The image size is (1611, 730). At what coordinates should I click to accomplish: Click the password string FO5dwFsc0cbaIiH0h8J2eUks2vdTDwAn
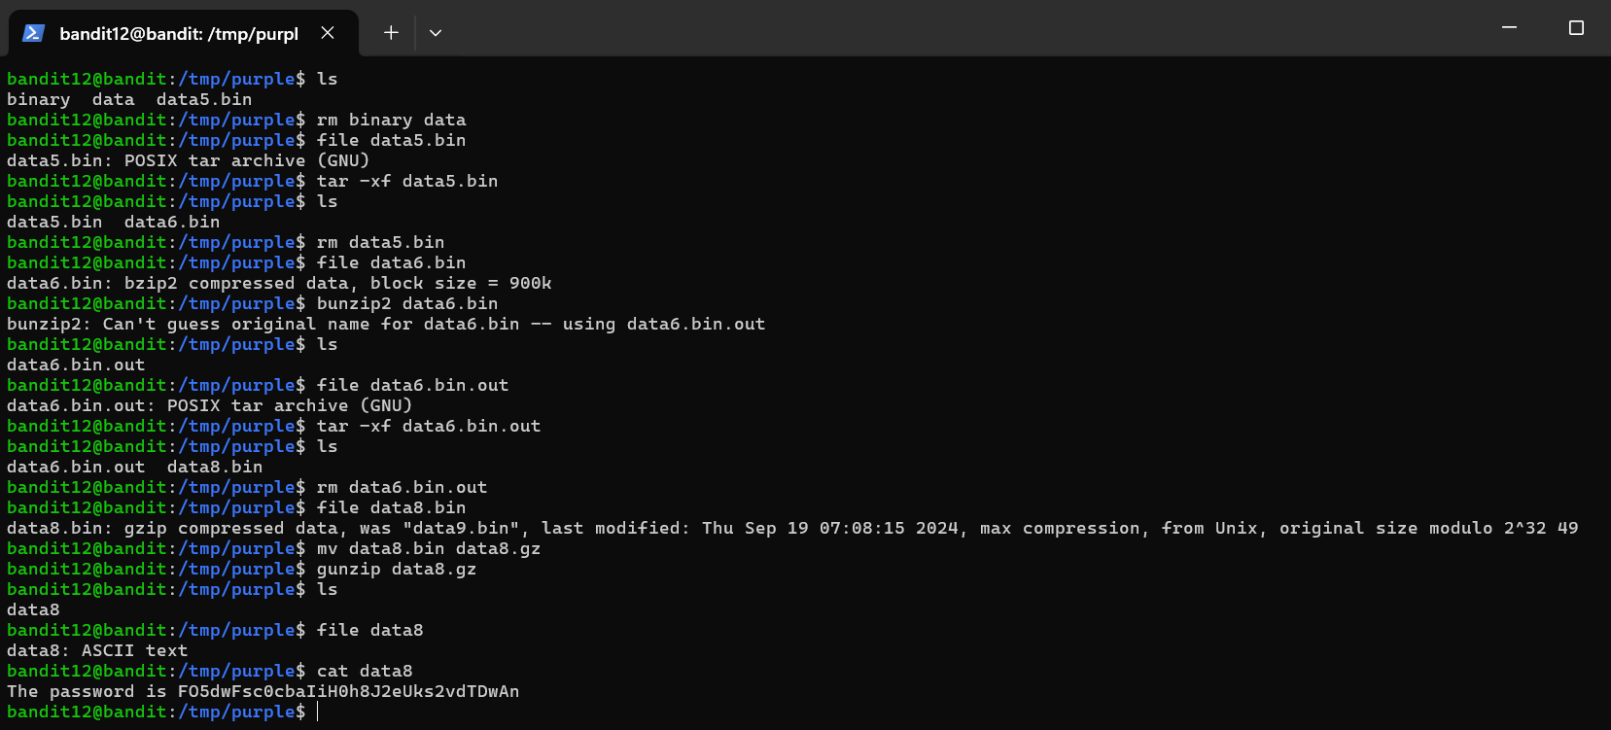point(348,692)
